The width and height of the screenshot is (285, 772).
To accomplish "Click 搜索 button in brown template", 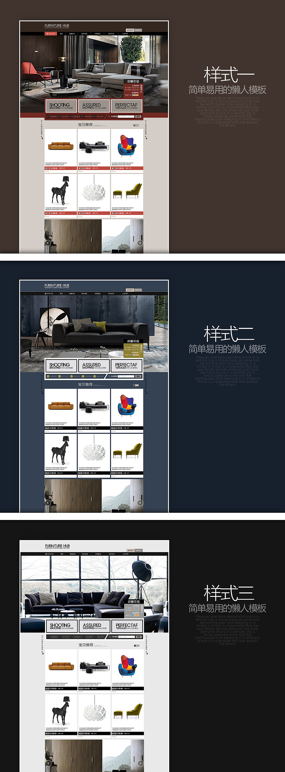I will pyautogui.click(x=138, y=116).
